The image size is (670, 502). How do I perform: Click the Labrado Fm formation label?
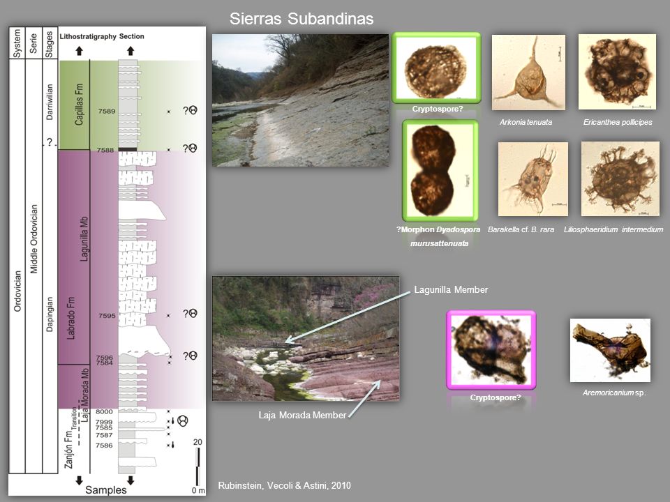pyautogui.click(x=71, y=318)
